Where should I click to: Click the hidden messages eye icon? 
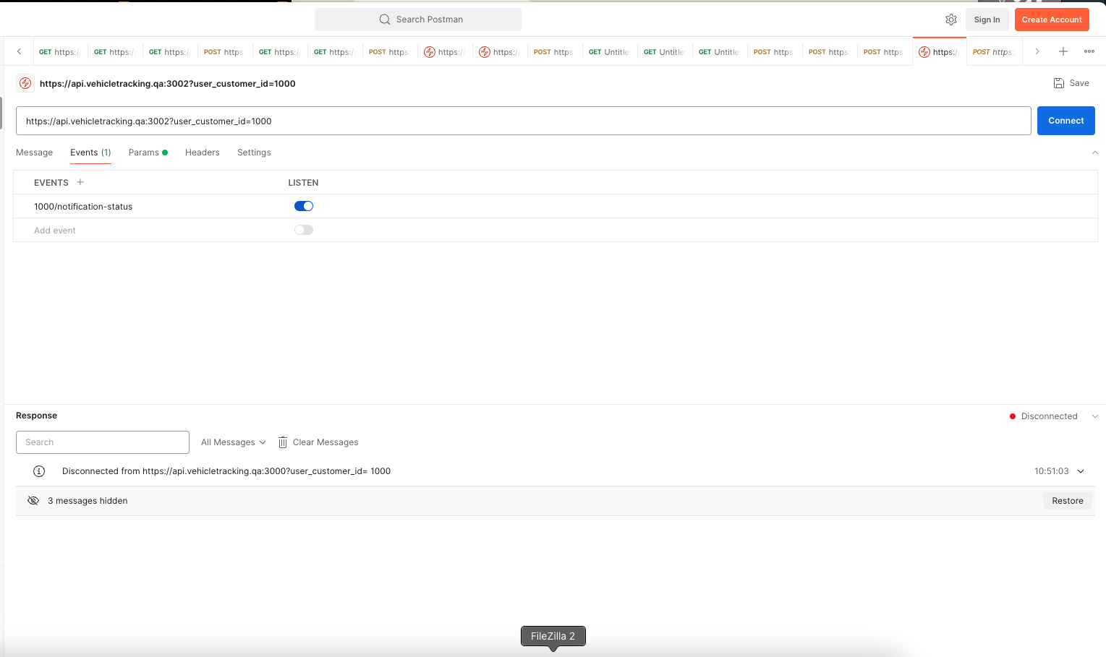point(33,501)
